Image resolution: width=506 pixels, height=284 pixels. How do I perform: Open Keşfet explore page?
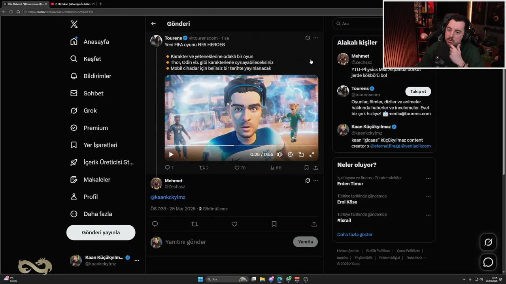coord(86,59)
